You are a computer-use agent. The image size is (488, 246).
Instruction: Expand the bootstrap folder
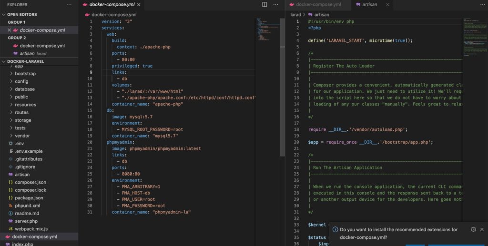(x=25, y=74)
